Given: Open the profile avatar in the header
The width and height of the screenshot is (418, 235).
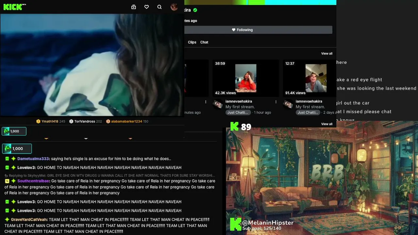Looking at the screenshot, I should (x=174, y=7).
